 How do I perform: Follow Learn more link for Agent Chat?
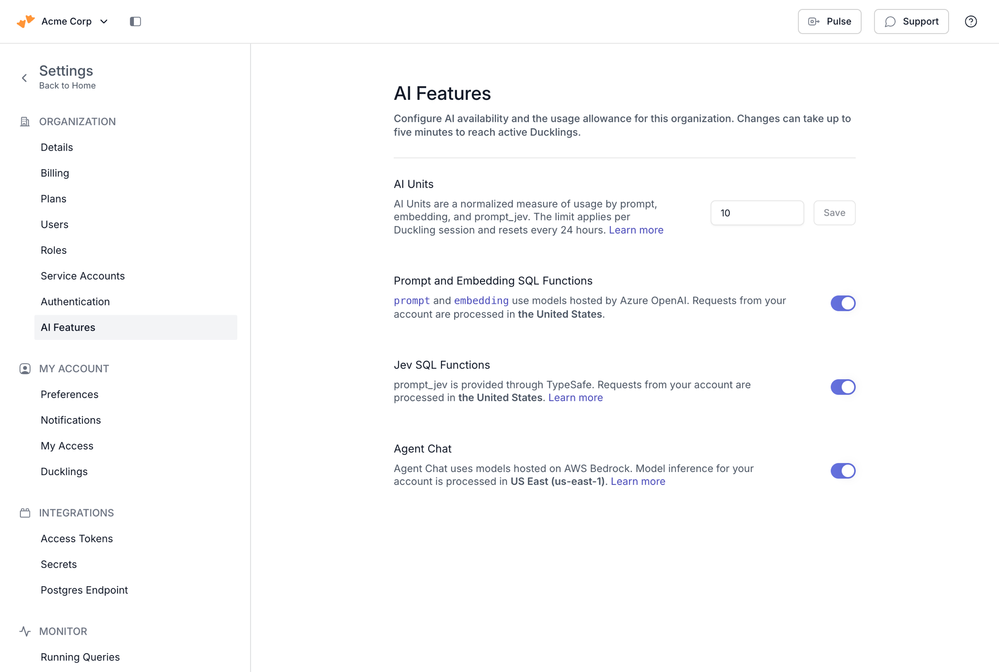638,481
